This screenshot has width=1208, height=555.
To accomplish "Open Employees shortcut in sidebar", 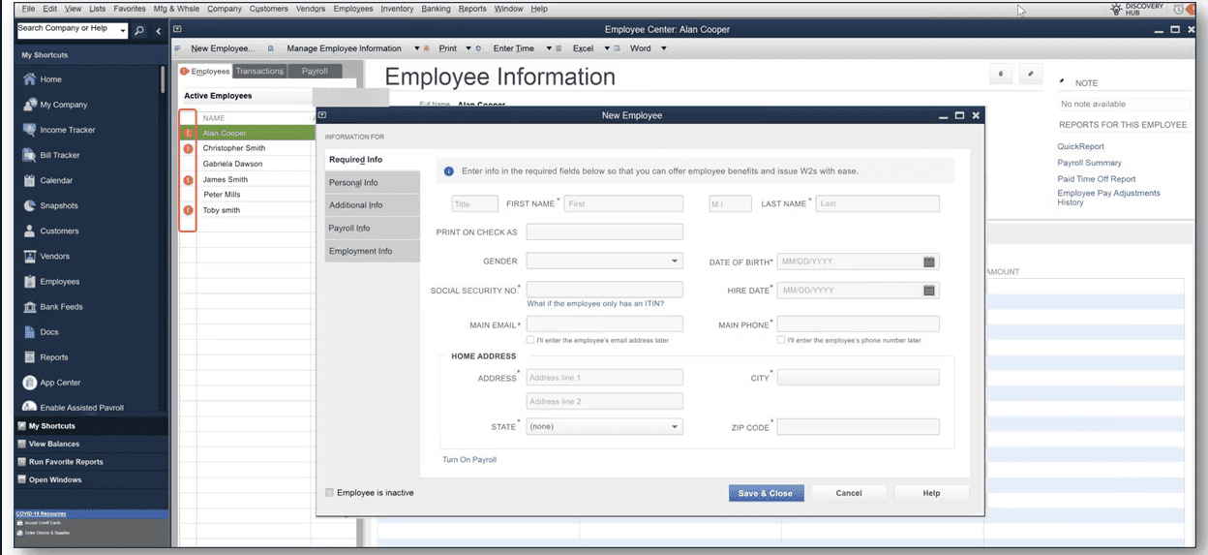I will coord(59,281).
